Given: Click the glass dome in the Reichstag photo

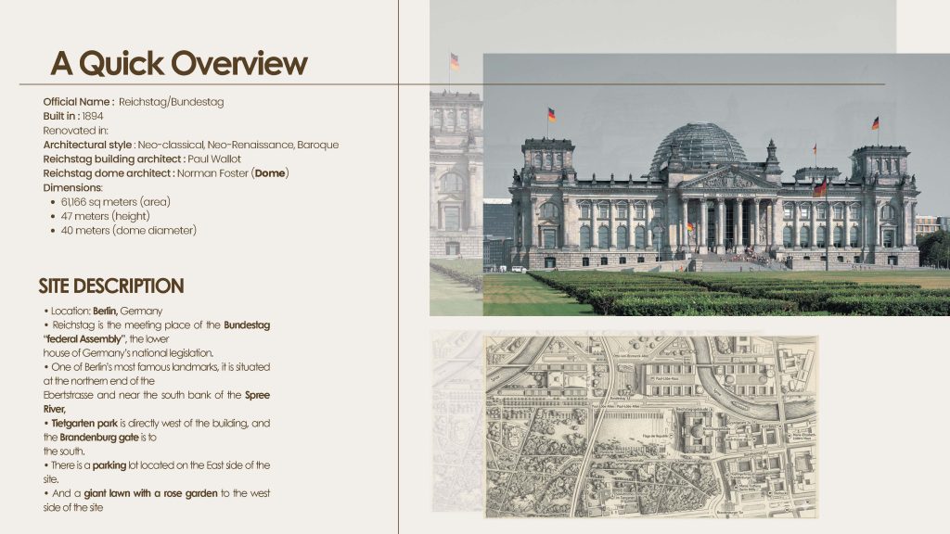Looking at the screenshot, I should (698, 146).
